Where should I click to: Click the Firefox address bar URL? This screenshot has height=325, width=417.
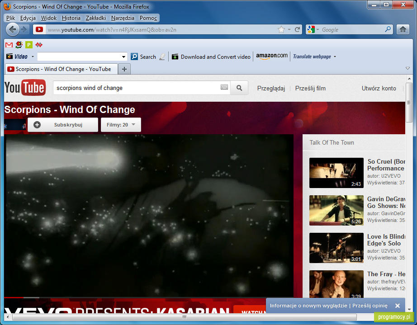(x=112, y=30)
